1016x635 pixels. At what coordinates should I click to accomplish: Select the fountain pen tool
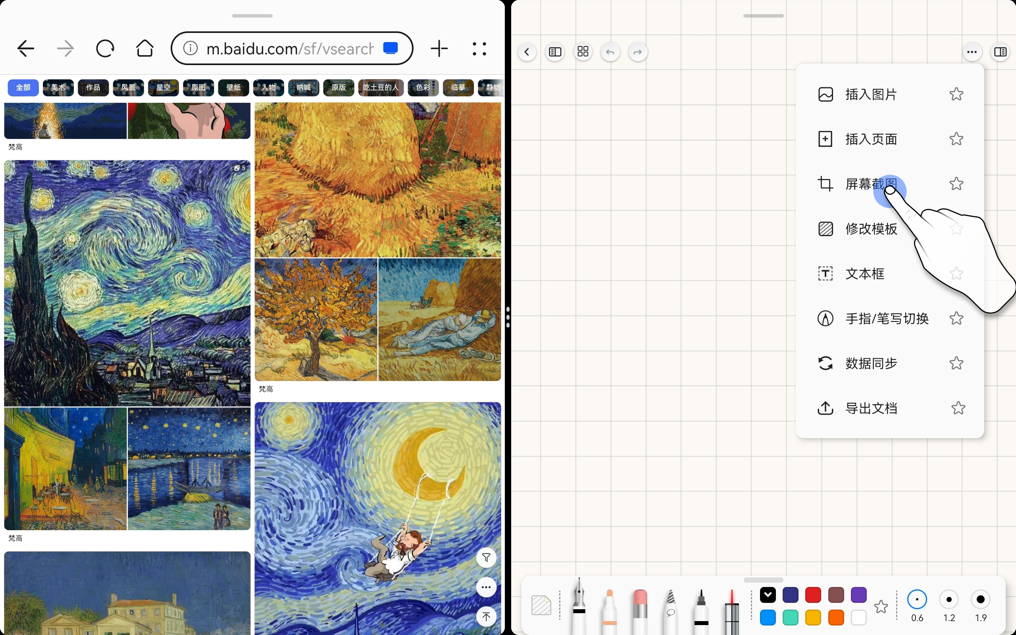click(x=579, y=606)
